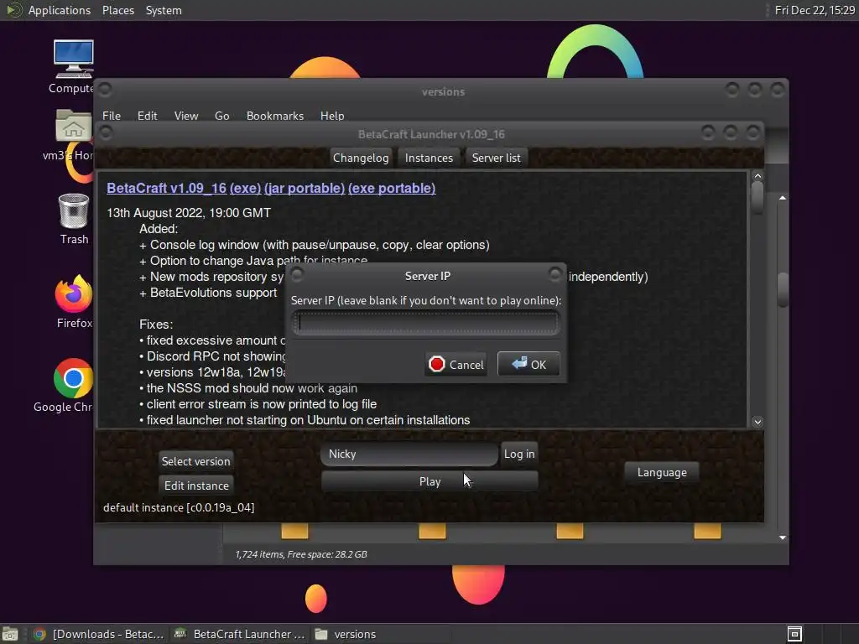Confirm the Server IP dialog with OK

coord(528,364)
